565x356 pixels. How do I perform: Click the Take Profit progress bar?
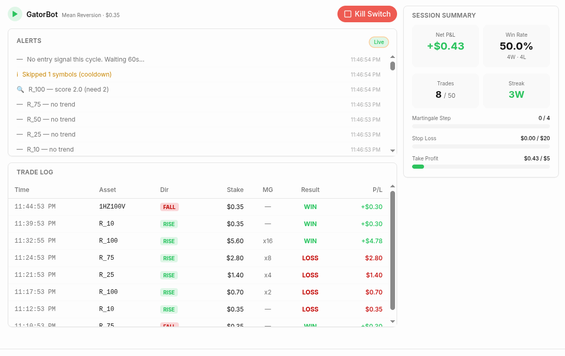(481, 167)
